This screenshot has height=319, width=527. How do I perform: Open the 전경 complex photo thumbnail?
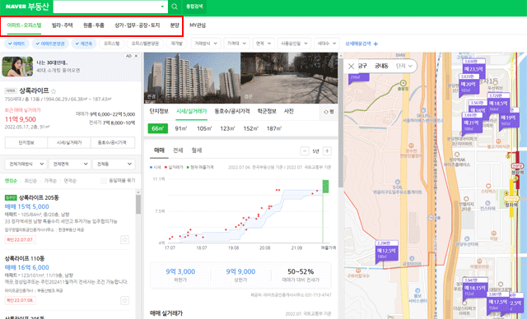pyautogui.click(x=192, y=78)
